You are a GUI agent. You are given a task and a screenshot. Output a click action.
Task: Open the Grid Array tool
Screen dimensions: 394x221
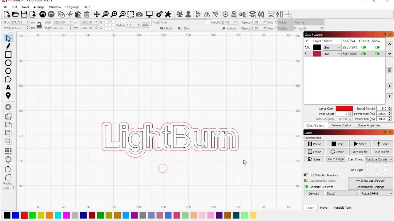point(8,151)
